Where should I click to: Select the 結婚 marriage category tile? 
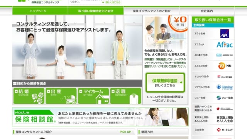[x=29, y=96]
